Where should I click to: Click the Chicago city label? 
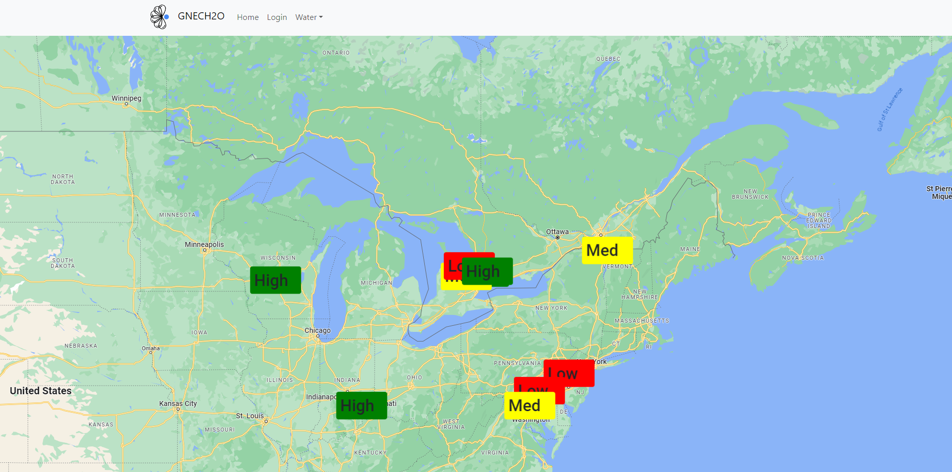(317, 330)
